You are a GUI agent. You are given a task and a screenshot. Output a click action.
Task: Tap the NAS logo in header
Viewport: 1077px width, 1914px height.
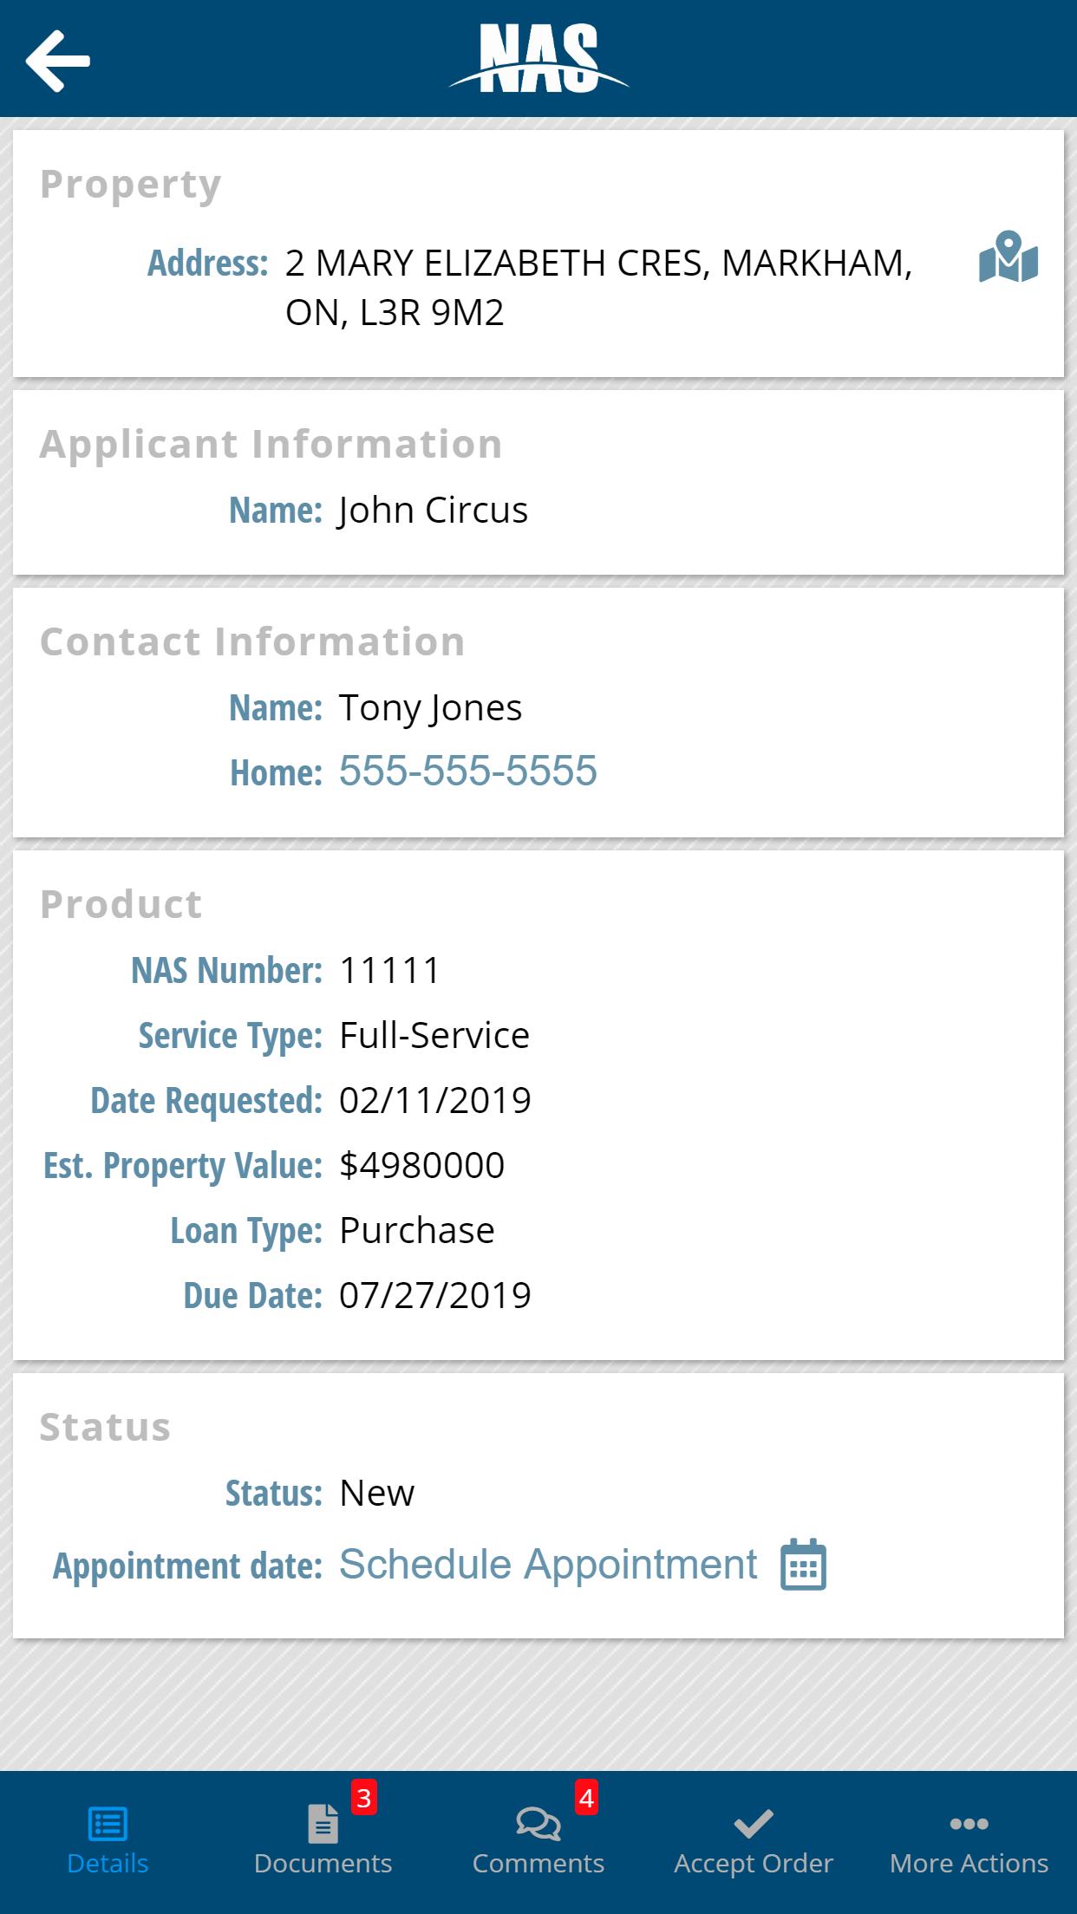[x=538, y=58]
